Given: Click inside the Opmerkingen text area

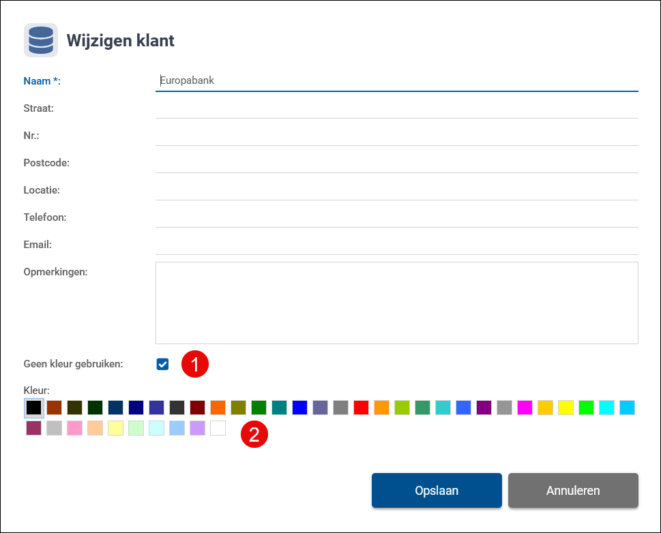Looking at the screenshot, I should (x=396, y=303).
